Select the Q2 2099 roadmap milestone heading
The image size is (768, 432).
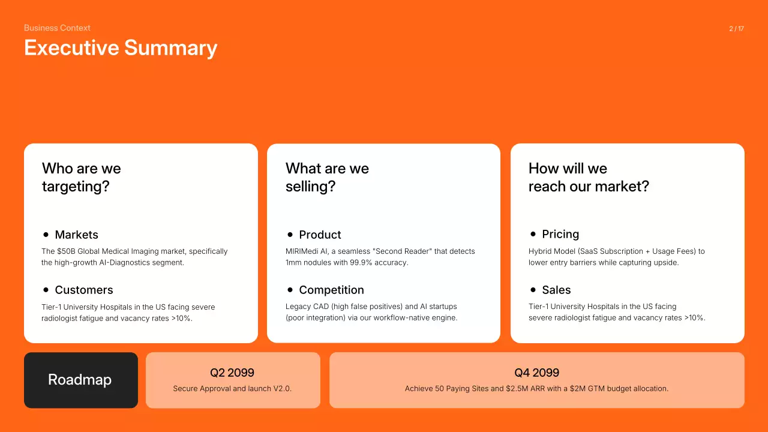tap(232, 373)
